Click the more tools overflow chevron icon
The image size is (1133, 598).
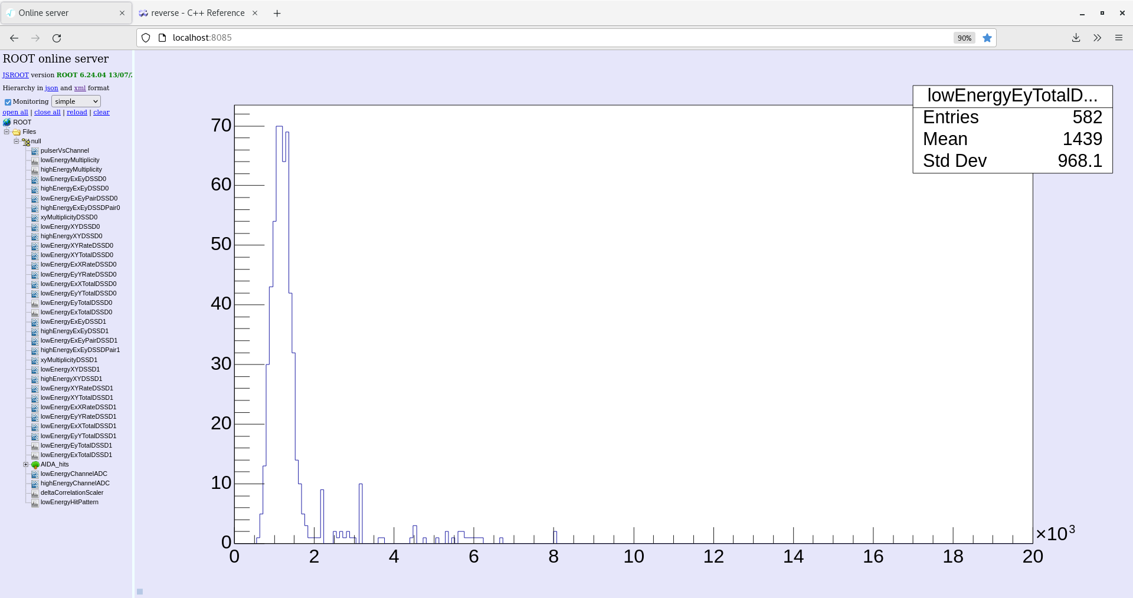click(x=1097, y=38)
